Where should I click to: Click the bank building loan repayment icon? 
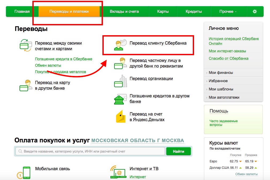pos(120,99)
